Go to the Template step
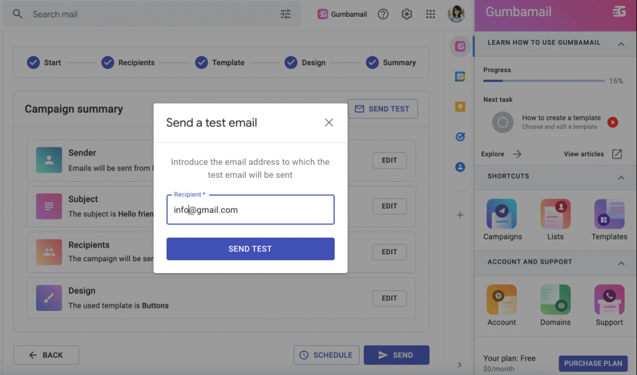The image size is (637, 375). 220,63
